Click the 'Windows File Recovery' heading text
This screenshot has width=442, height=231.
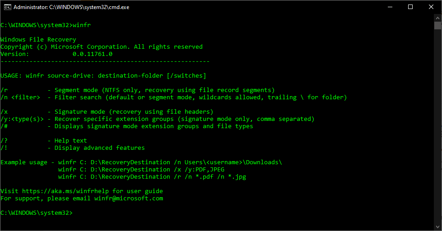coord(38,40)
